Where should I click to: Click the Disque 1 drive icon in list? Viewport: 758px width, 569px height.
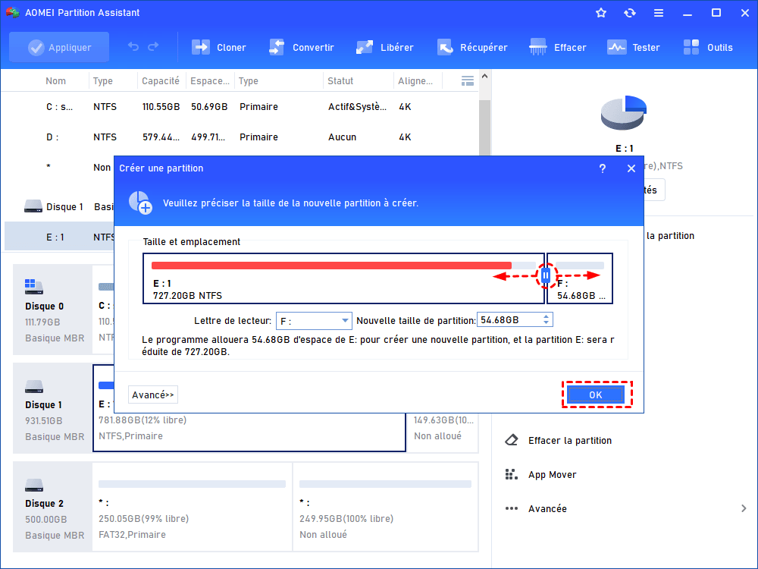coord(33,206)
